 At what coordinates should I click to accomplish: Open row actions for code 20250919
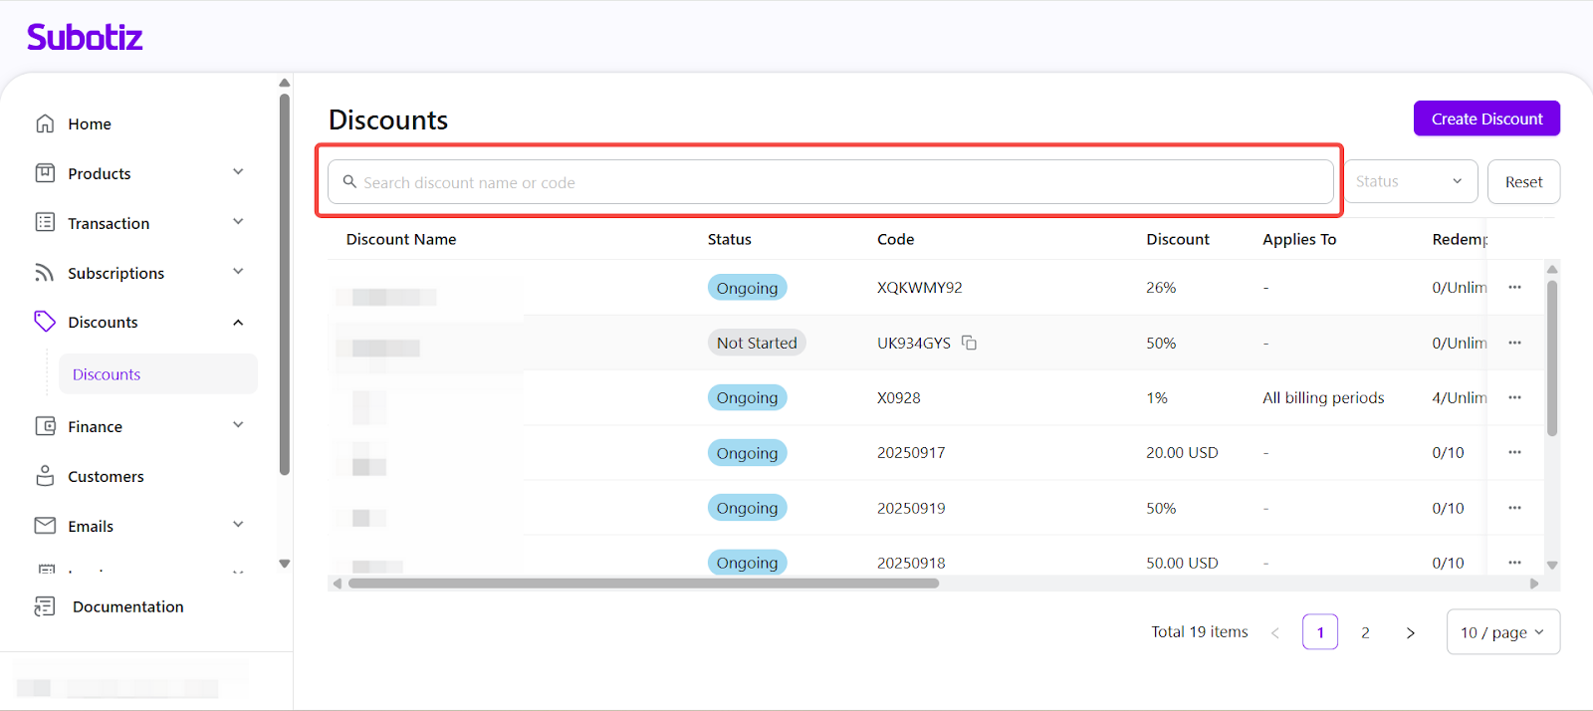click(x=1514, y=508)
